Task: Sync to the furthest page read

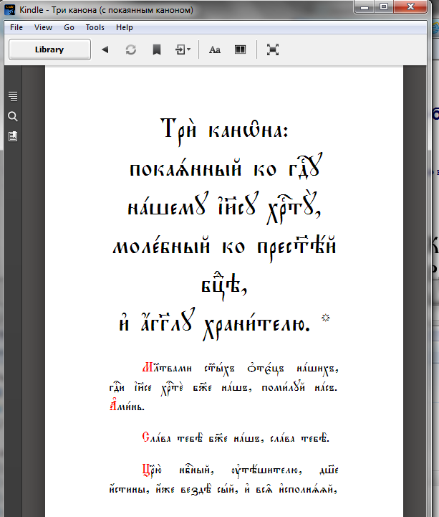Action: pos(131,49)
